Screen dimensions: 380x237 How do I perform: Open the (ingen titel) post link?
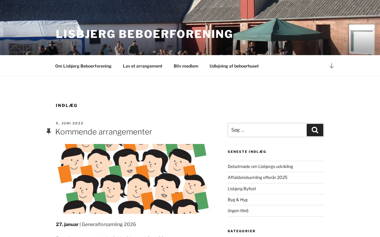[x=238, y=211]
